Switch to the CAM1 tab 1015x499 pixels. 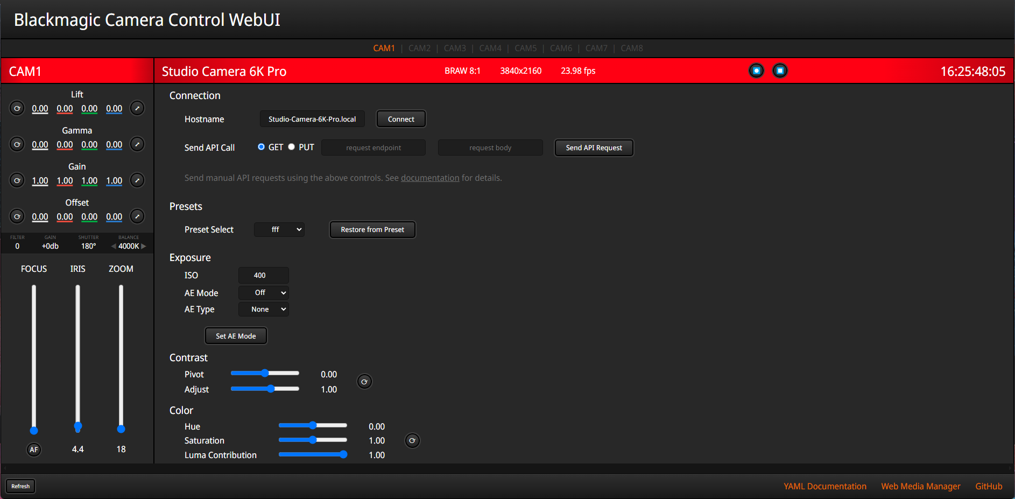click(x=384, y=48)
